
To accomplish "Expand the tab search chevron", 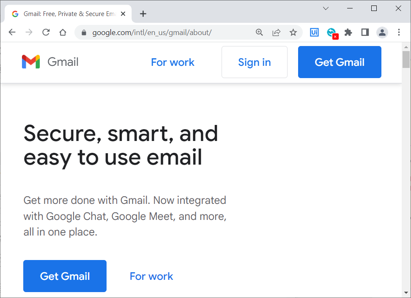I will tap(326, 8).
